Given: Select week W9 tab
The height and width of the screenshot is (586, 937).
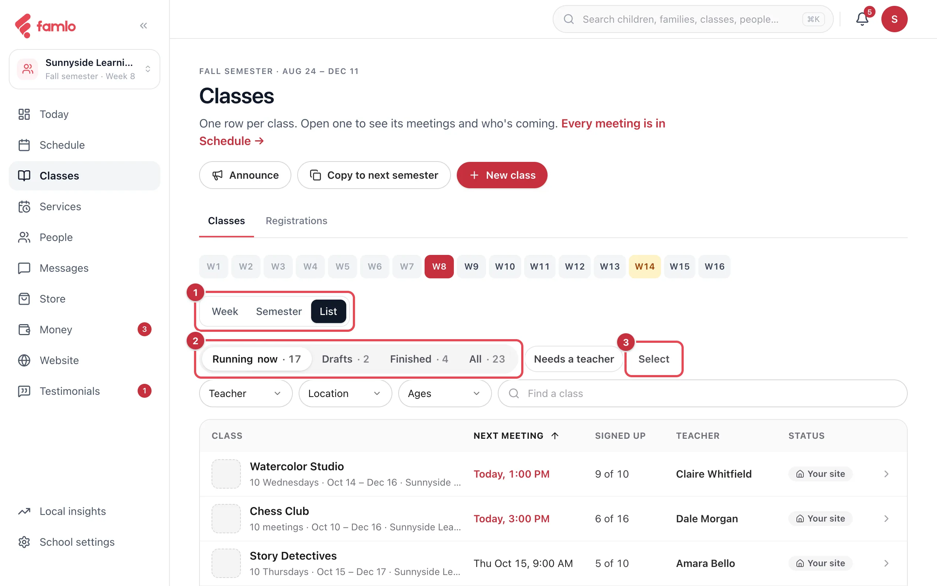Looking at the screenshot, I should [x=471, y=267].
